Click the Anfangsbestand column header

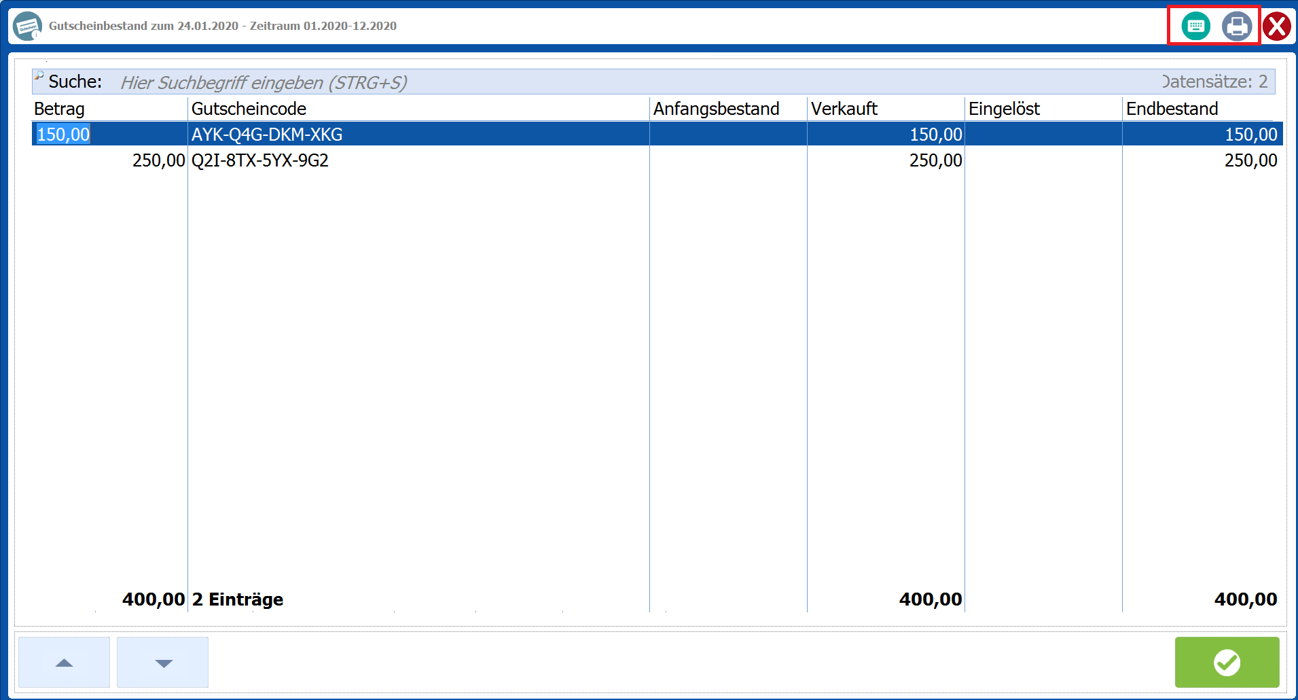coord(716,109)
